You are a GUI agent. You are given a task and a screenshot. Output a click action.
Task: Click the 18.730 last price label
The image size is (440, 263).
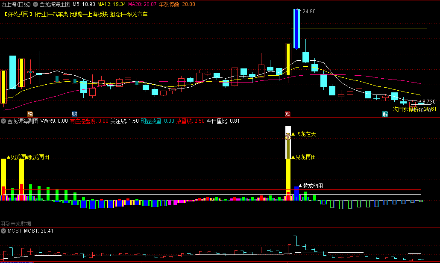point(427,101)
